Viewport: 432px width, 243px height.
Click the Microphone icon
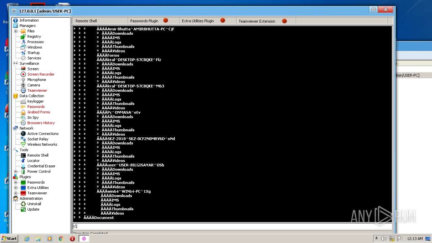point(23,80)
